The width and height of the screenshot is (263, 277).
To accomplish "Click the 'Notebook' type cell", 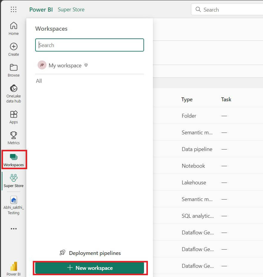I will (x=193, y=166).
